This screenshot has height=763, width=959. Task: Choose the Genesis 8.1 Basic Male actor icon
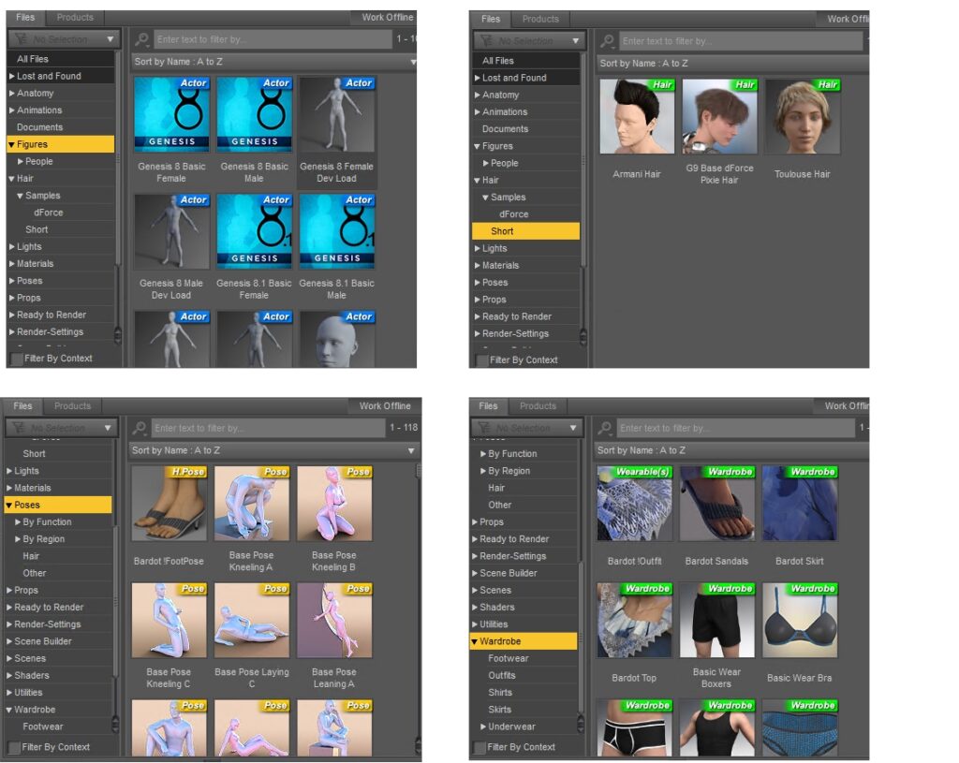pos(336,231)
